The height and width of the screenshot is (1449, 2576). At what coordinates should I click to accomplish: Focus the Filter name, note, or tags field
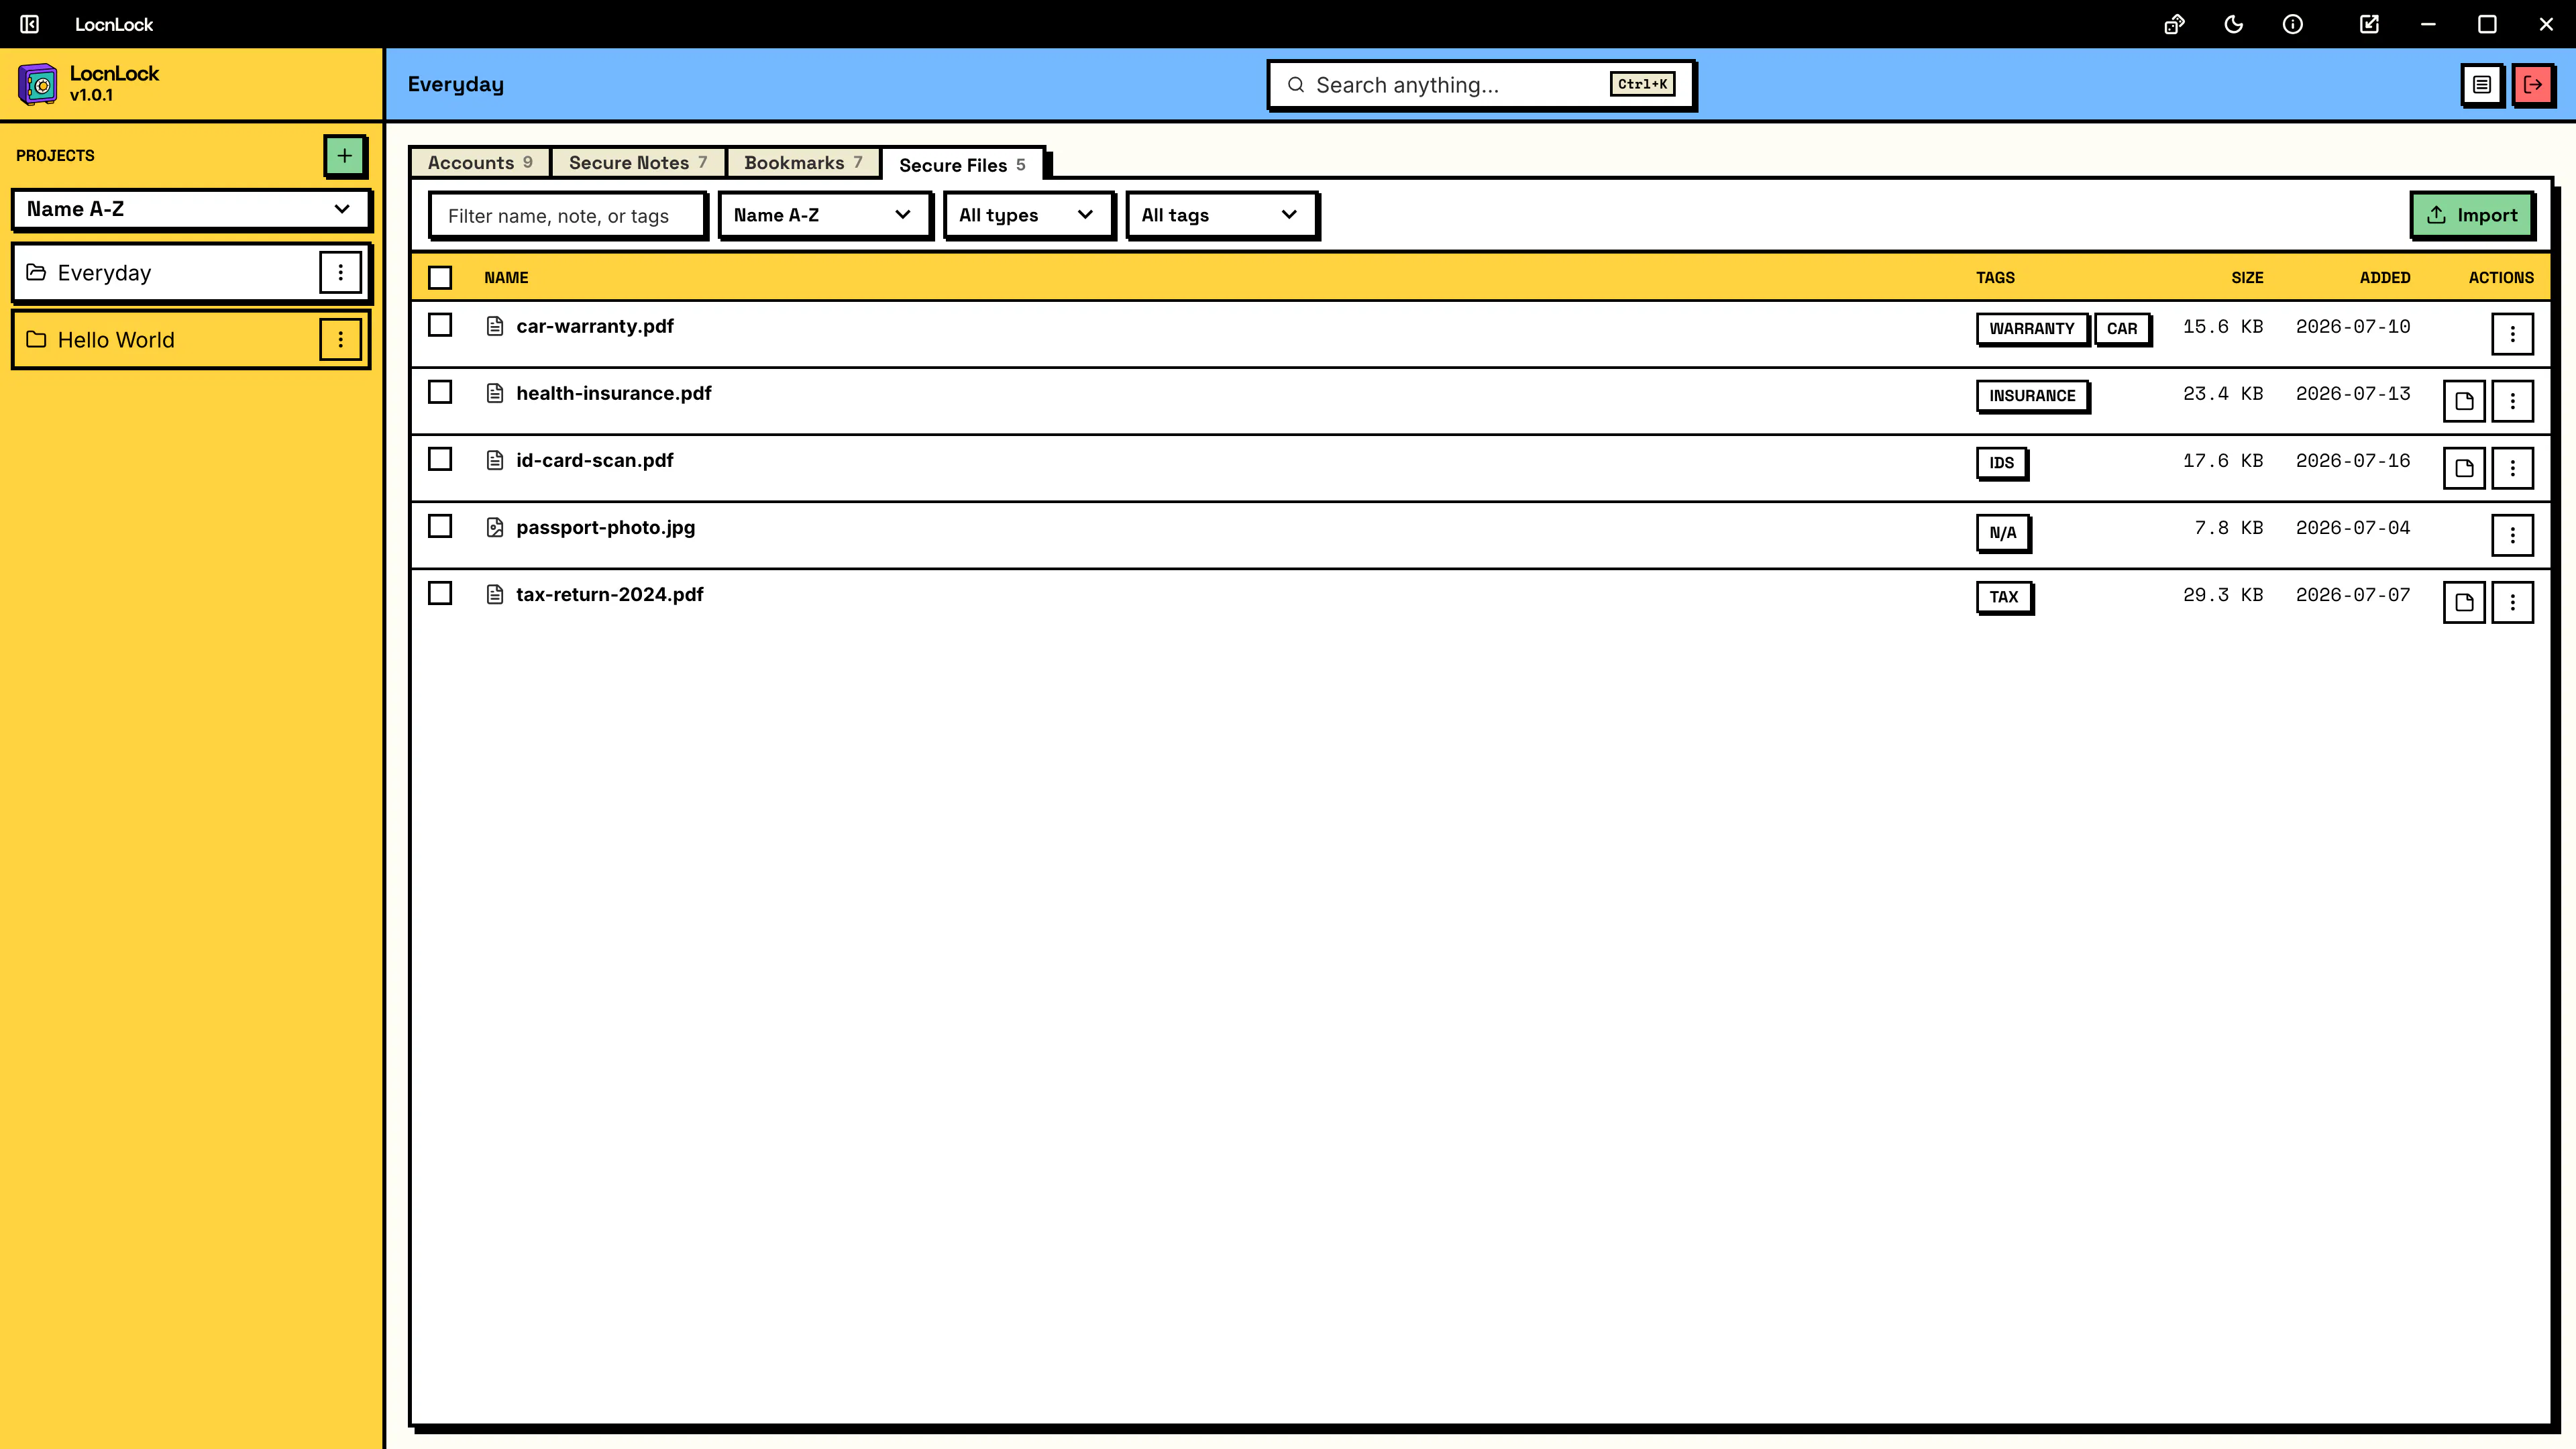[x=567, y=216]
